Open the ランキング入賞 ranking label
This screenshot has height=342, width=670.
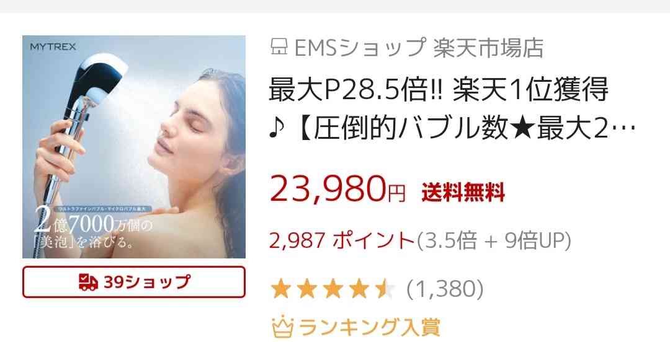pos(370,327)
